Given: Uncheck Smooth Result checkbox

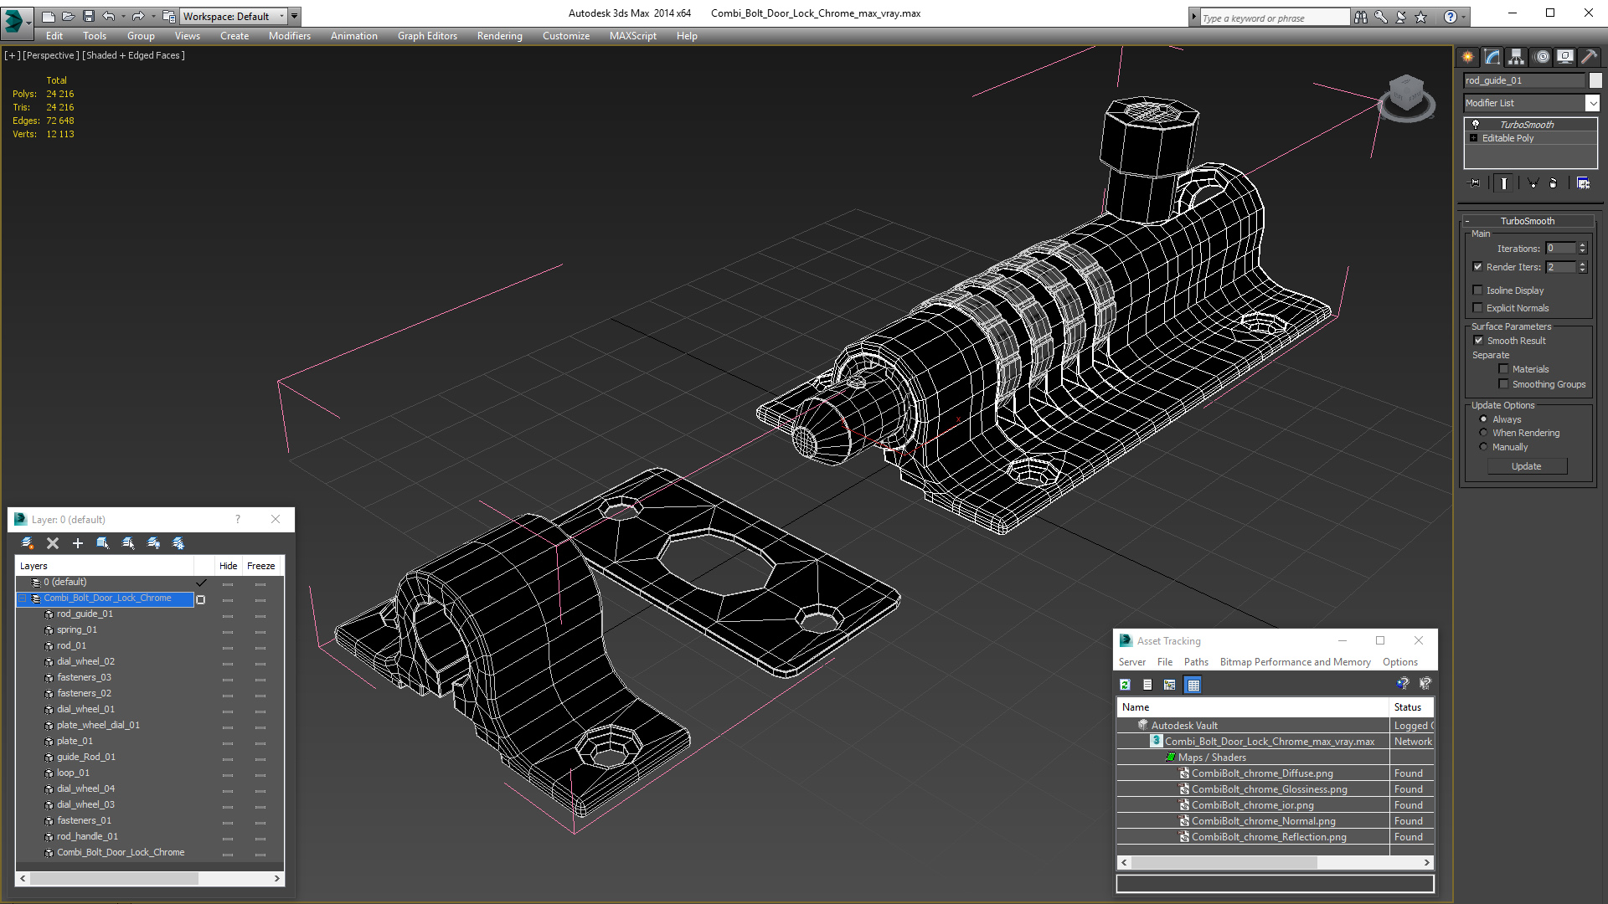Looking at the screenshot, I should [1478, 341].
